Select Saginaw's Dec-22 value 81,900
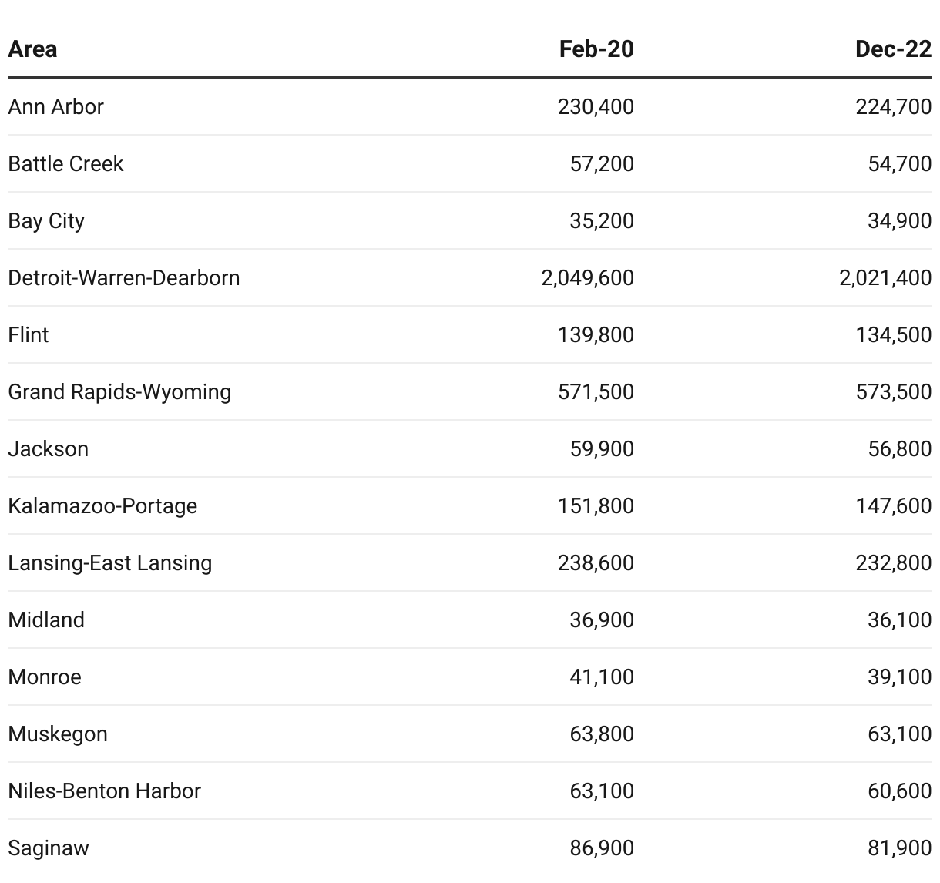The image size is (940, 883). coord(899,848)
